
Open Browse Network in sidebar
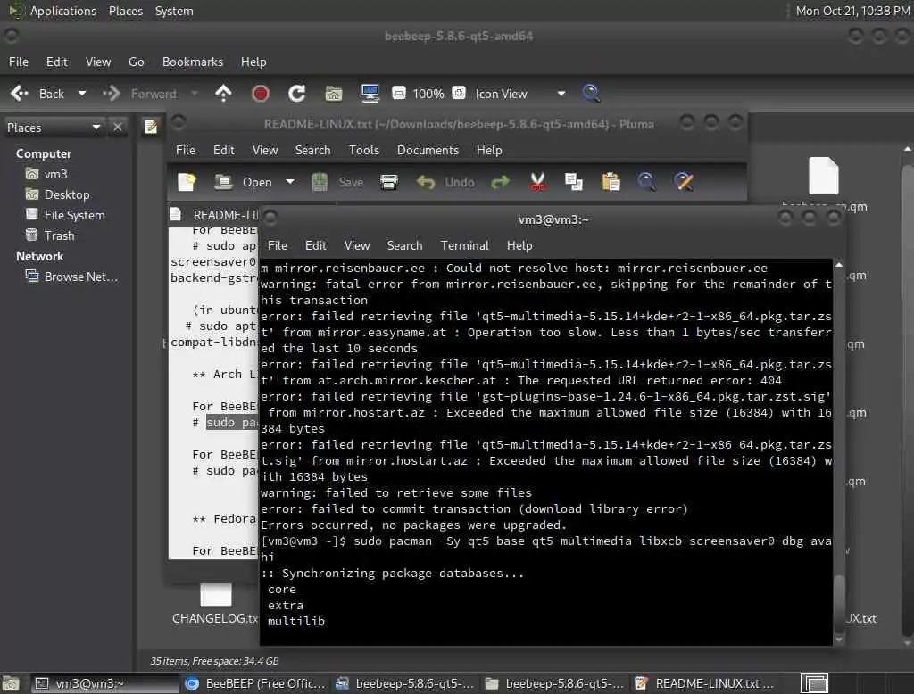point(80,277)
